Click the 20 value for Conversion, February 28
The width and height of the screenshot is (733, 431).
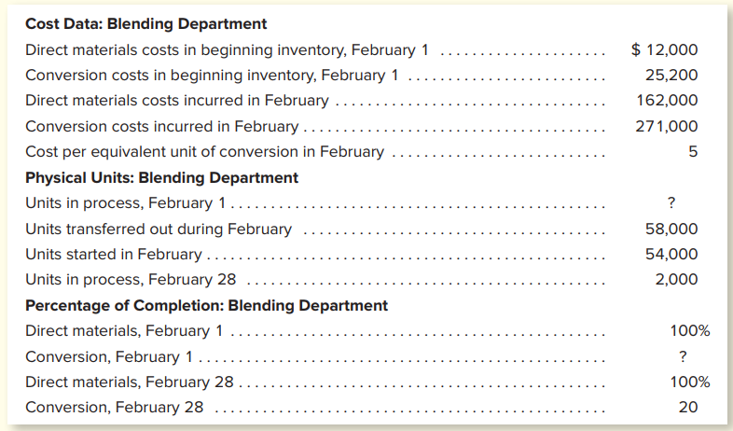click(688, 407)
